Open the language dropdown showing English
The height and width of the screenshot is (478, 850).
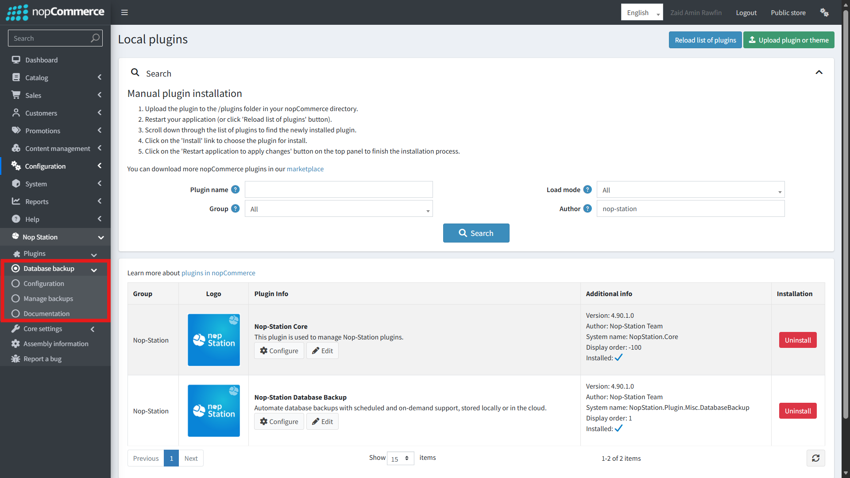click(642, 12)
